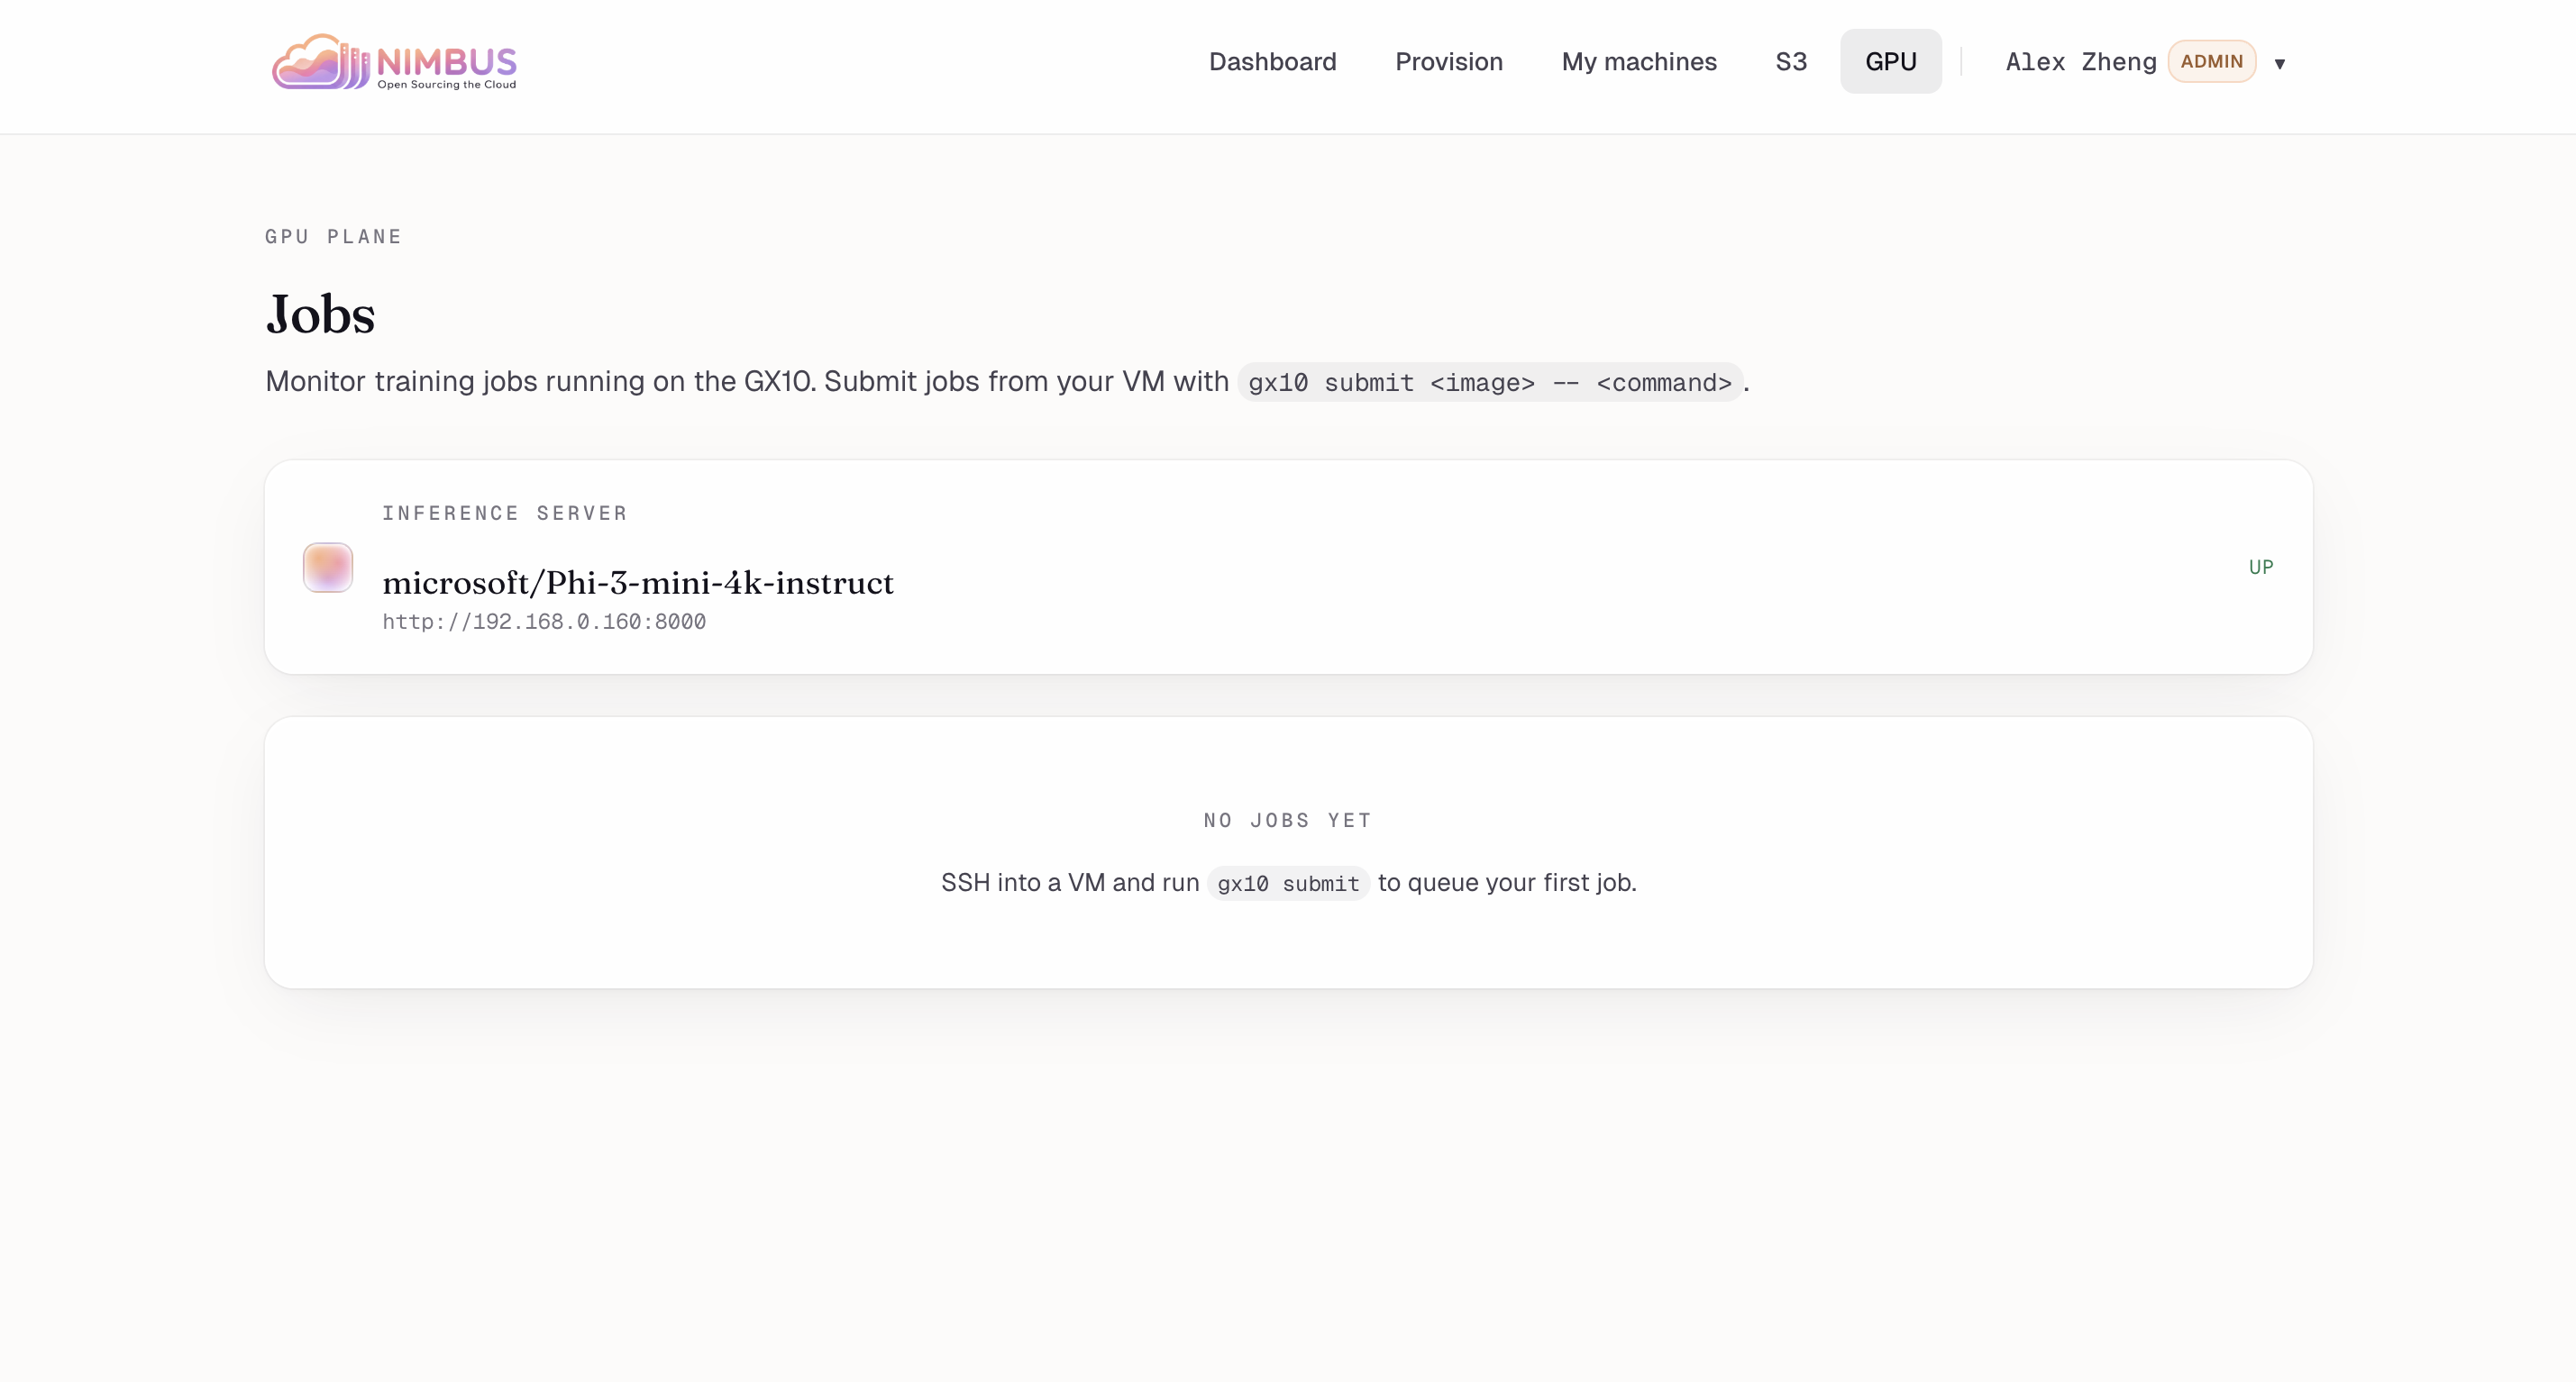2576x1382 pixels.
Task: Click the GPU PLANE breadcrumb label
Action: pos(333,237)
